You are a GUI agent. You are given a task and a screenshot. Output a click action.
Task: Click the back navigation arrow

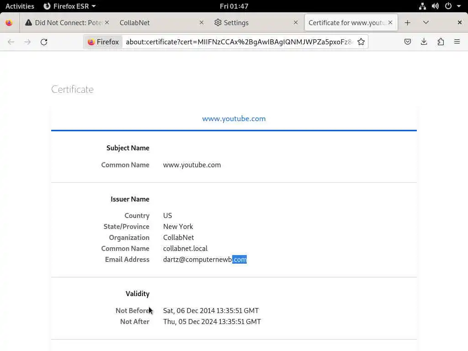point(11,42)
